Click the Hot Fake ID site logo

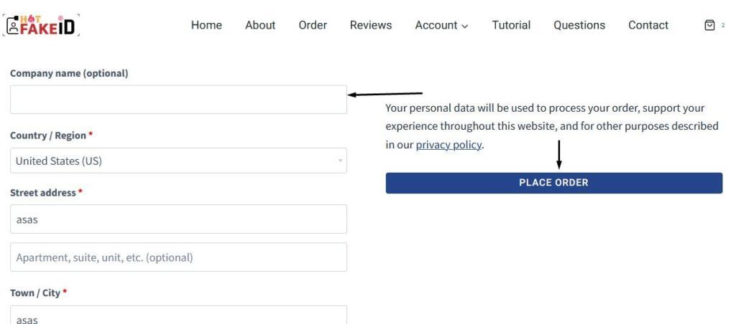point(41,25)
